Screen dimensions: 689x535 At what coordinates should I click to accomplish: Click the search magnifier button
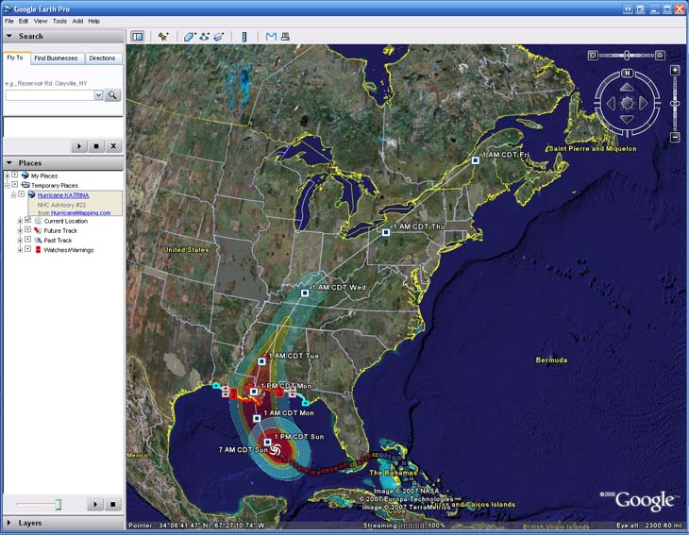click(112, 95)
